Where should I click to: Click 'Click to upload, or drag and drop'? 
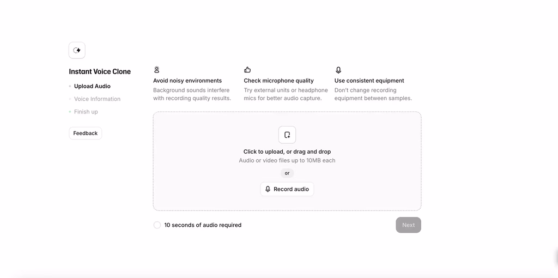coord(287,152)
